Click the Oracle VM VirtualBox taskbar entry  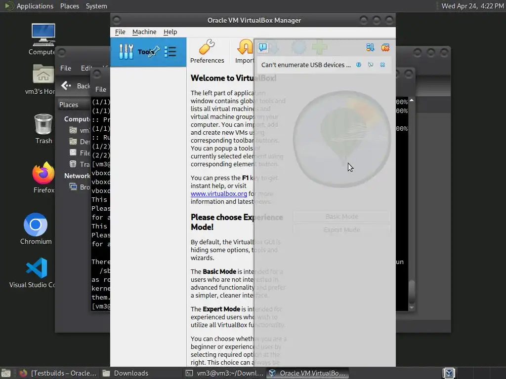coord(307,373)
